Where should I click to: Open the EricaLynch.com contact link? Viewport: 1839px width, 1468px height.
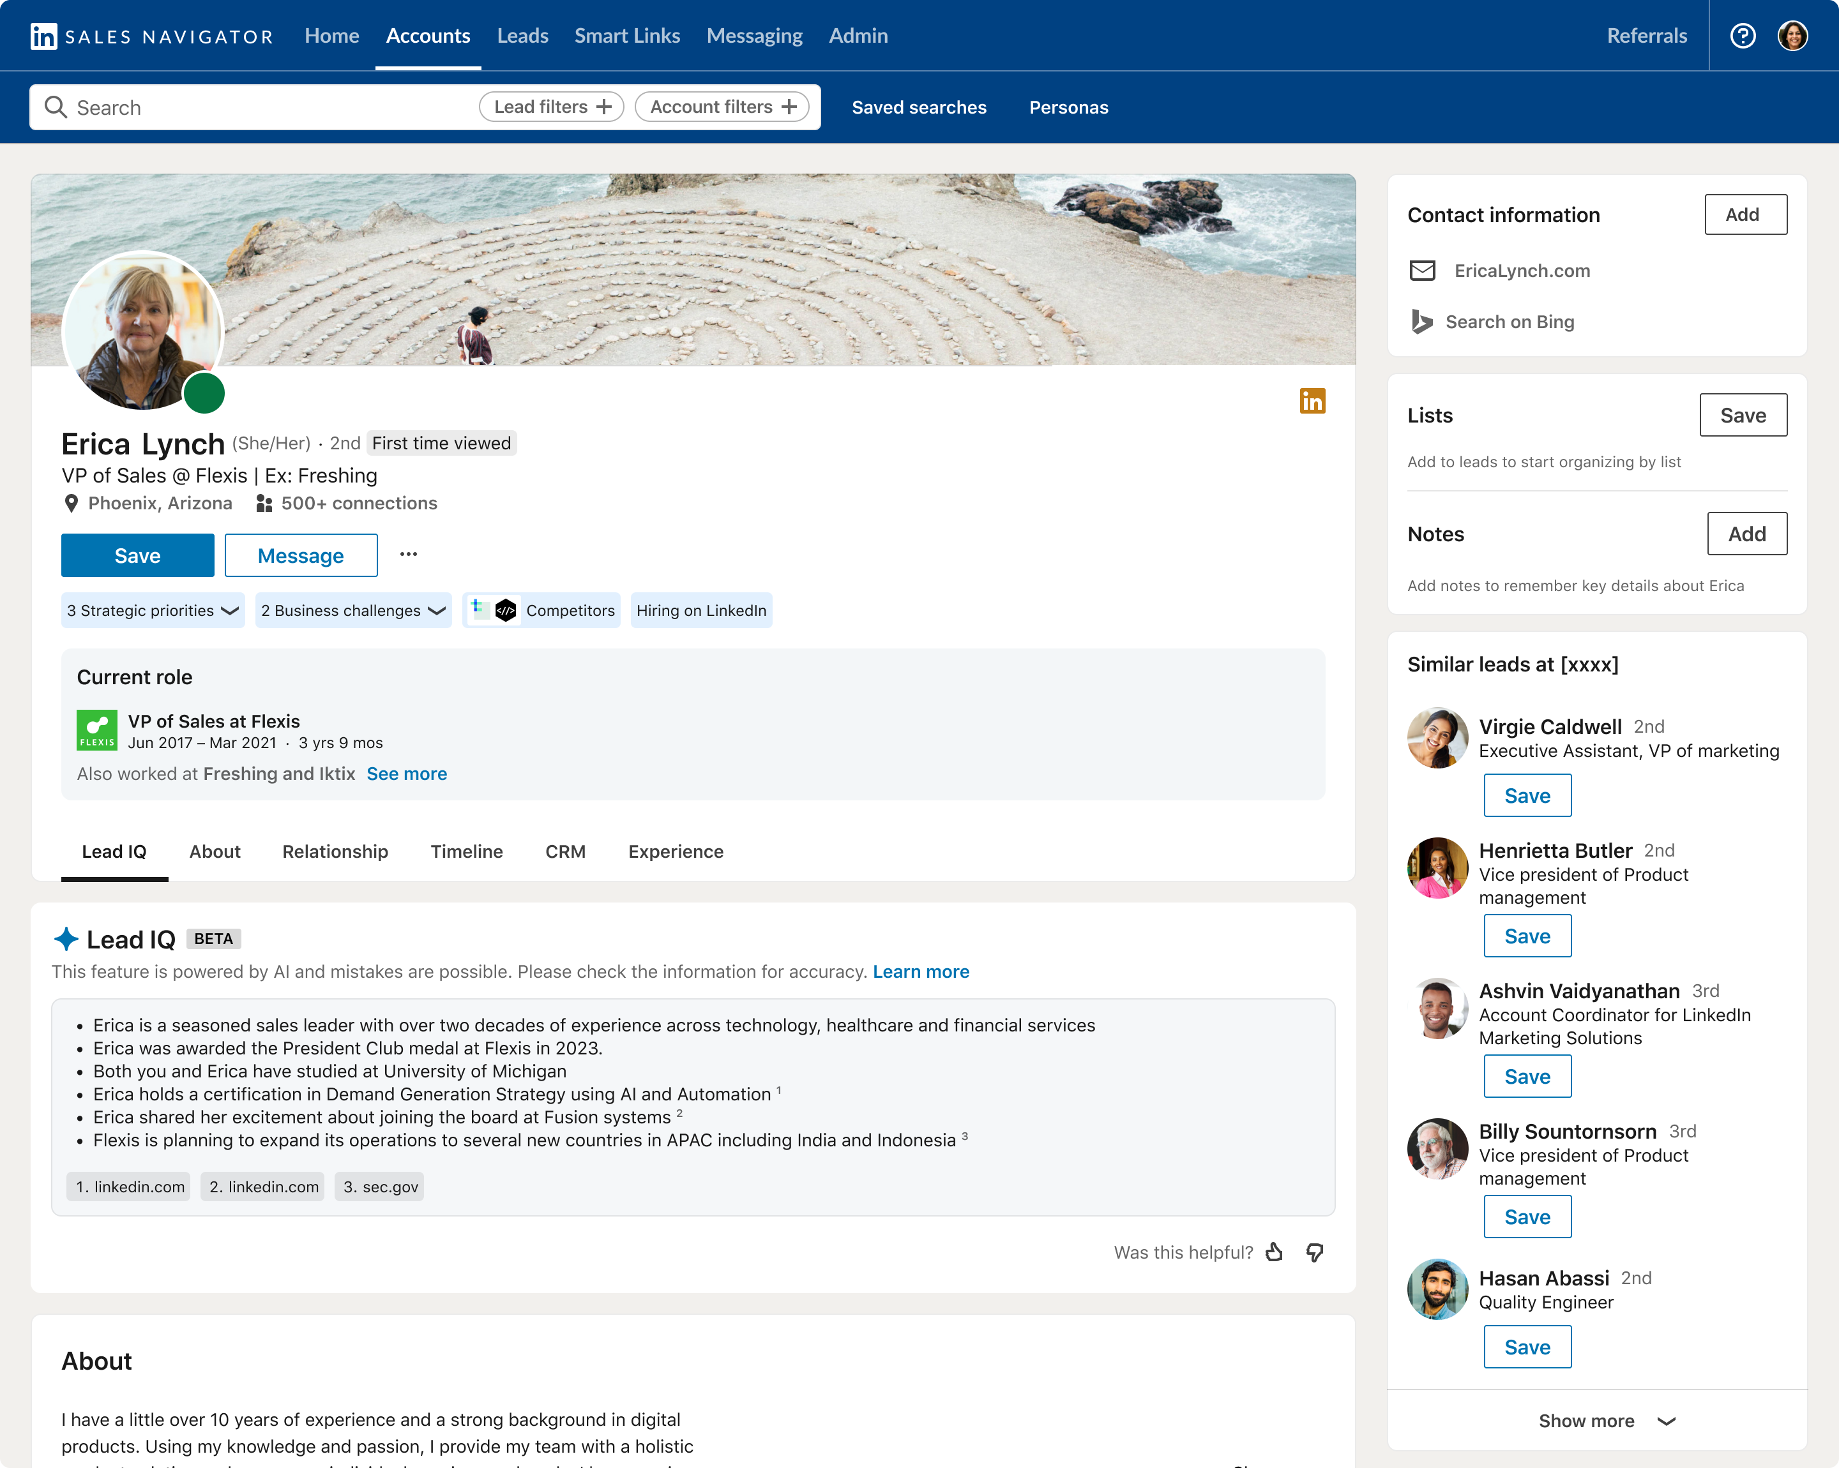pyautogui.click(x=1522, y=271)
